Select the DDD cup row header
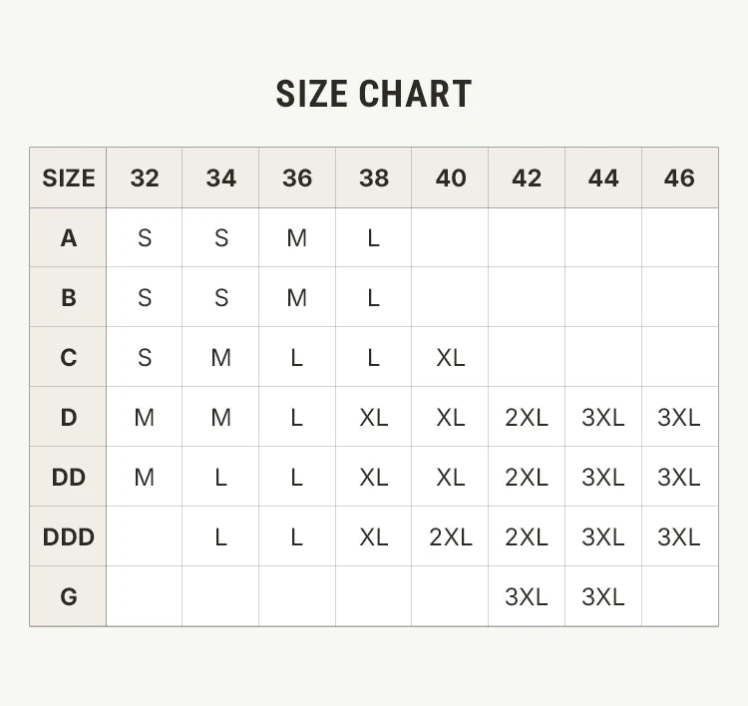 (x=68, y=536)
